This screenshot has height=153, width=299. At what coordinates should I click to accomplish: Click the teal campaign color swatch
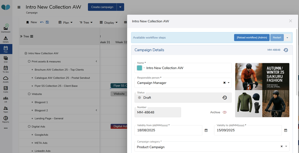pyautogui.click(x=140, y=68)
